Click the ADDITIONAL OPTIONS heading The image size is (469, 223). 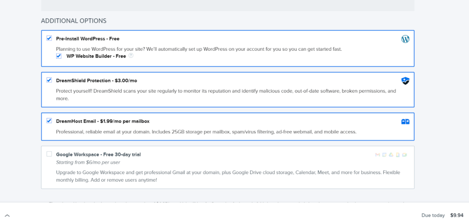[x=74, y=21]
